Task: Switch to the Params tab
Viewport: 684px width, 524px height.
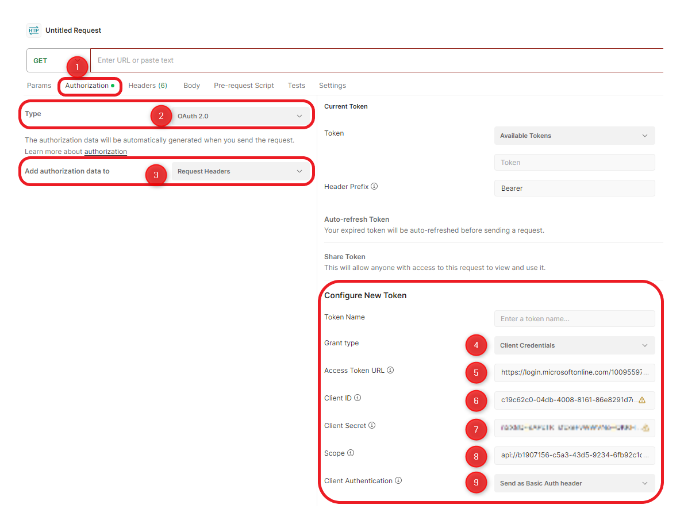Action: pos(39,86)
